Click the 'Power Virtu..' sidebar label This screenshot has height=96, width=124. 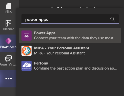tap(8, 65)
